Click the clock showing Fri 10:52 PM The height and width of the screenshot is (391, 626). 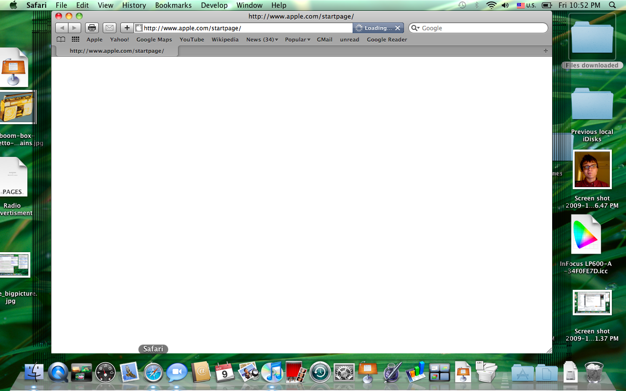coord(579,5)
